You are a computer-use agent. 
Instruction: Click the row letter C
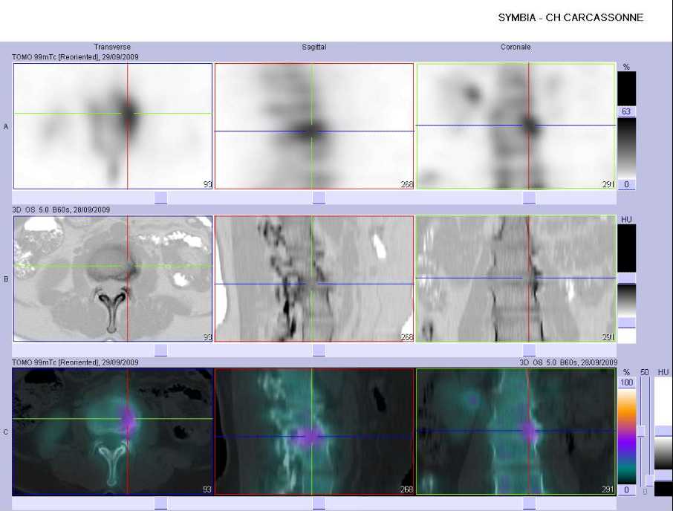pos(6,432)
